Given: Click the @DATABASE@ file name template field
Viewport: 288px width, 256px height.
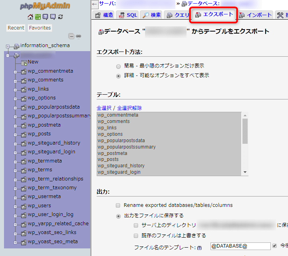Looking at the screenshot, I should (x=240, y=246).
